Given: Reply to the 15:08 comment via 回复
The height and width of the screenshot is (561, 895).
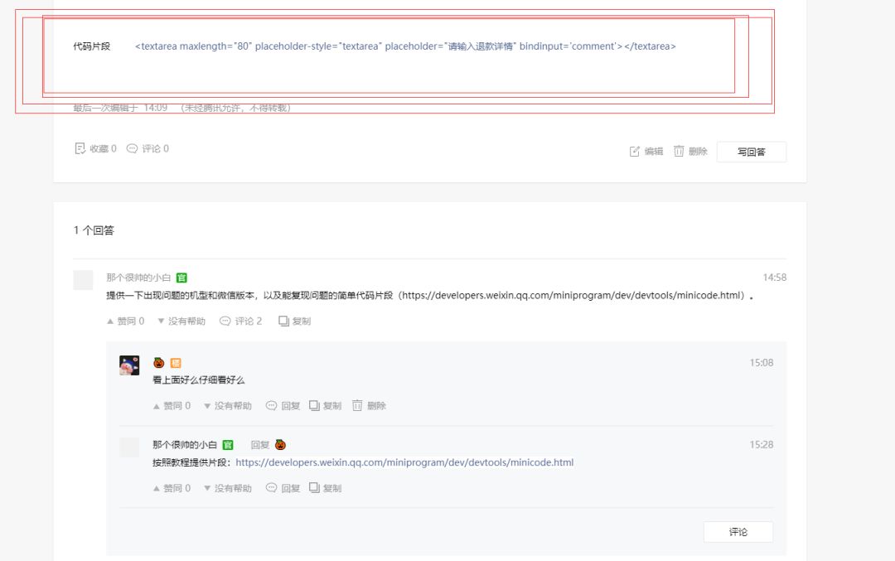Looking at the screenshot, I should [283, 406].
